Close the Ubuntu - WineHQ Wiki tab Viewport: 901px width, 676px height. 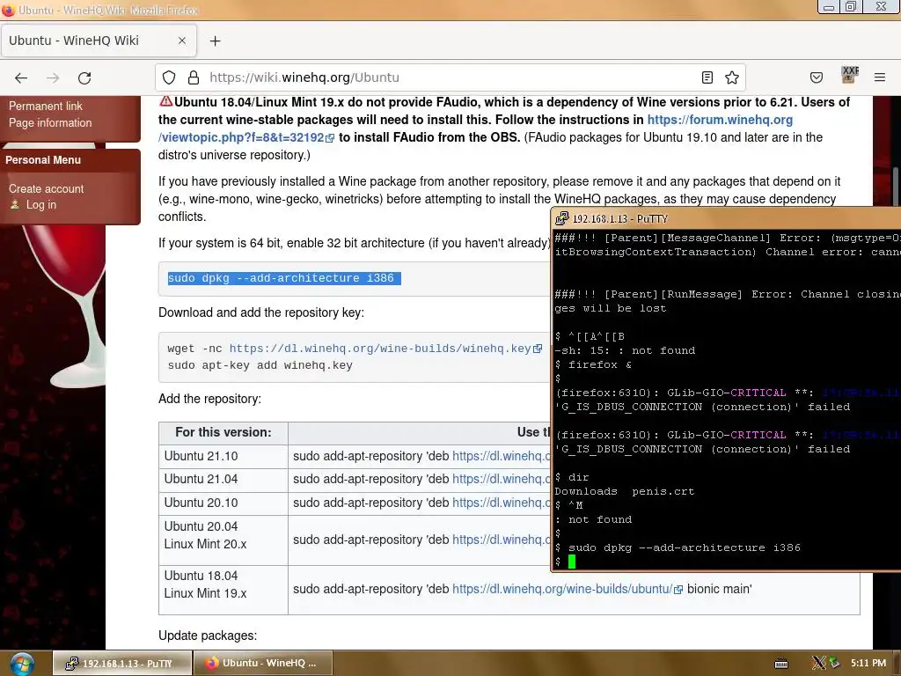click(182, 40)
